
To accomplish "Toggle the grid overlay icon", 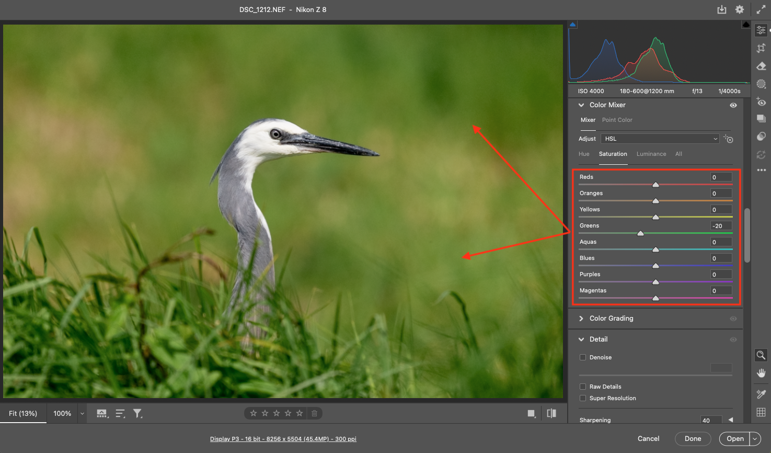I will point(761,412).
